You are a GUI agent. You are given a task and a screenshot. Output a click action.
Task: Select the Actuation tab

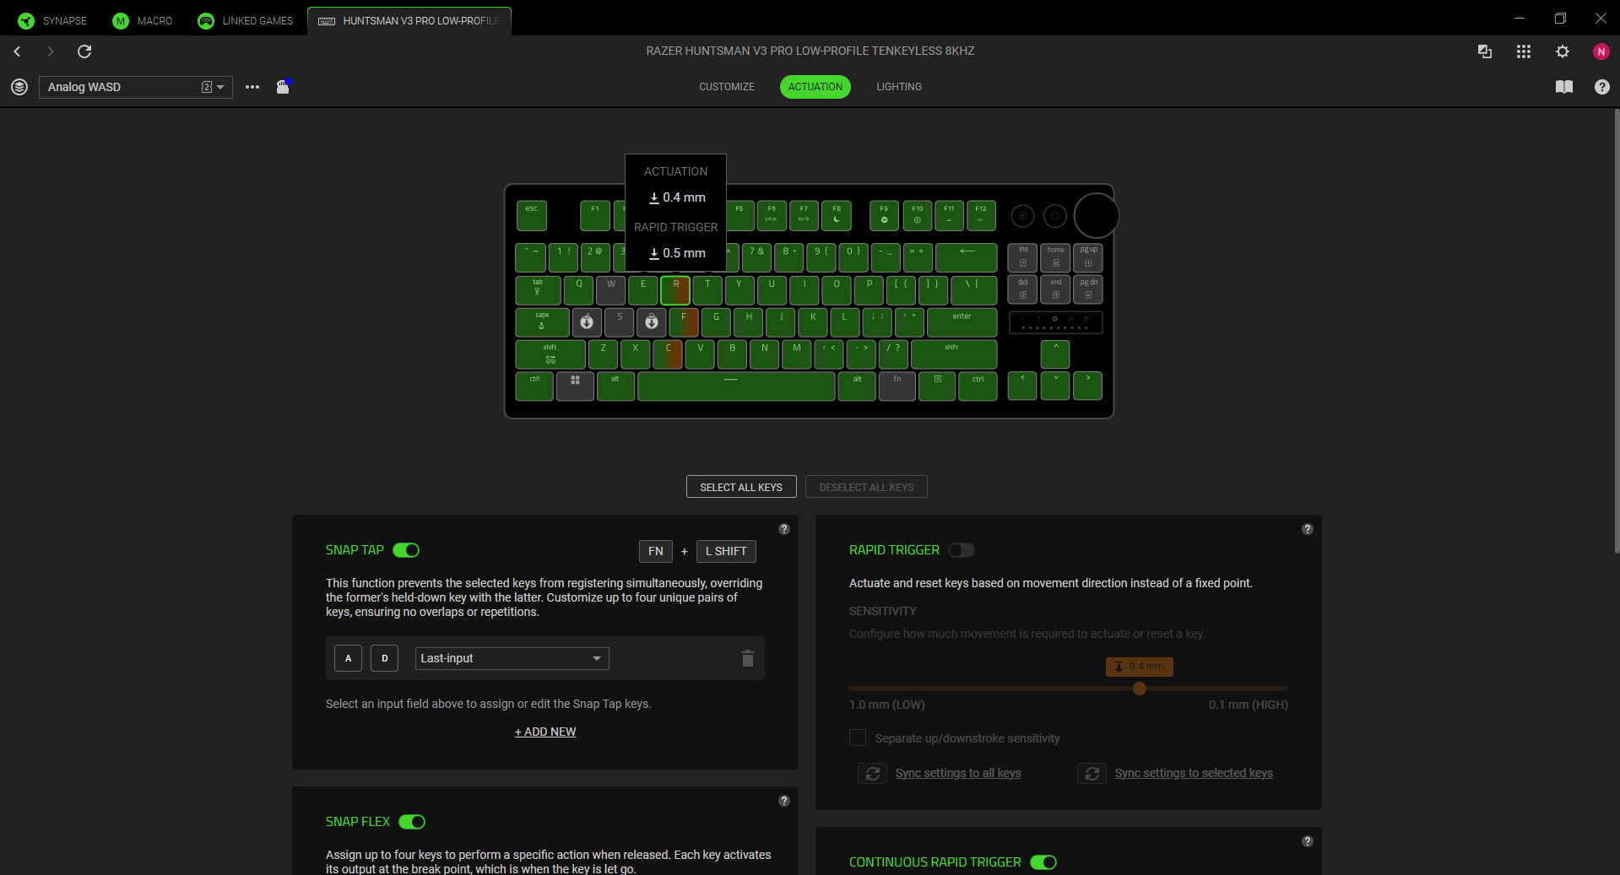815,87
